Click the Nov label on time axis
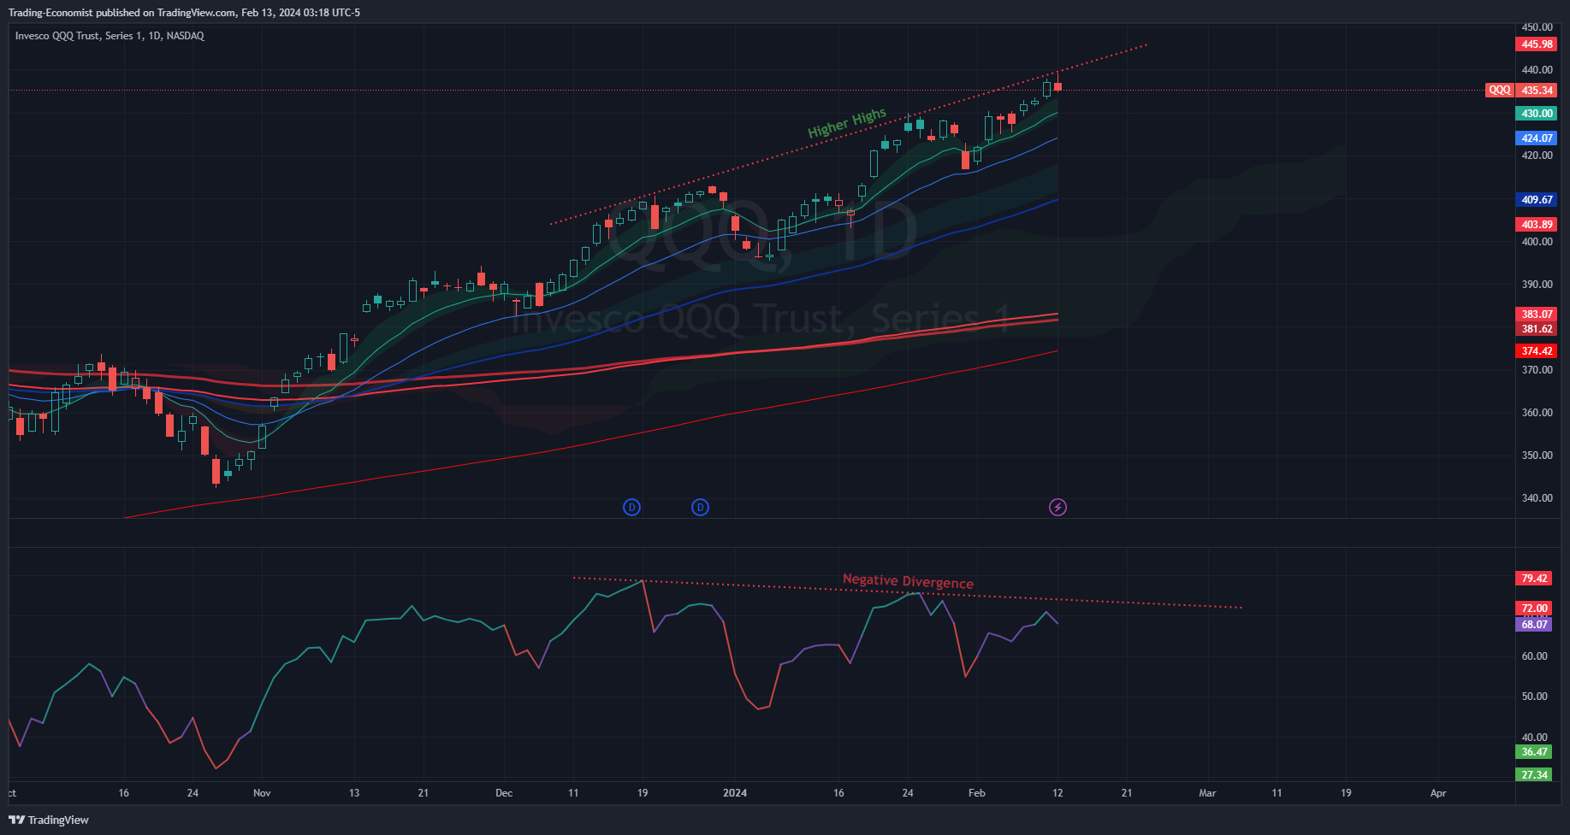Image resolution: width=1570 pixels, height=835 pixels. [x=262, y=793]
